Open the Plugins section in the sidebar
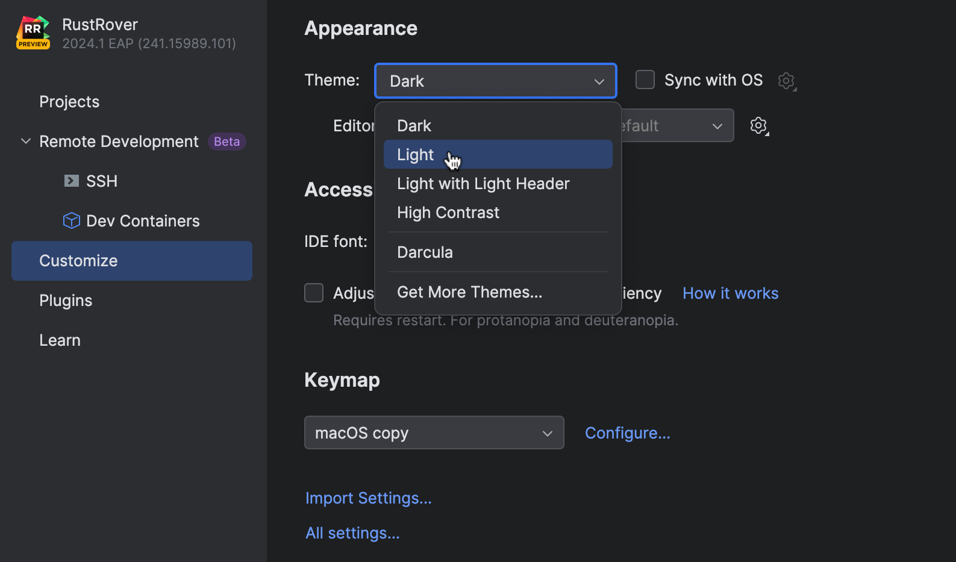Image resolution: width=956 pixels, height=562 pixels. (x=66, y=301)
